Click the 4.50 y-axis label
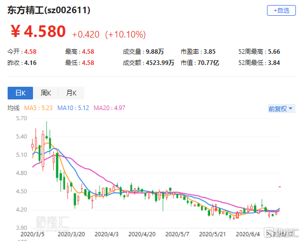 (x=21, y=191)
